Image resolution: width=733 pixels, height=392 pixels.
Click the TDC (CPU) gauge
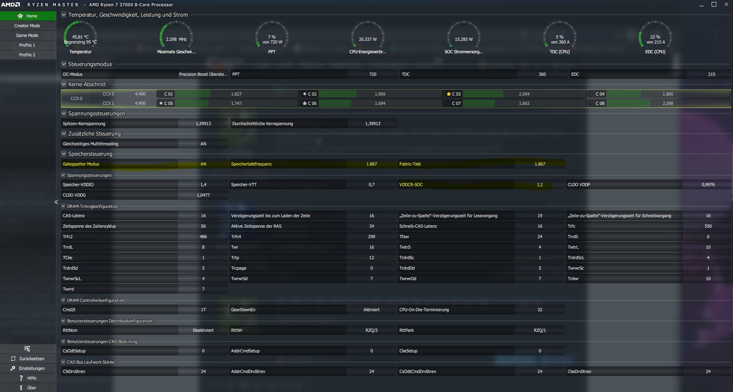click(560, 37)
